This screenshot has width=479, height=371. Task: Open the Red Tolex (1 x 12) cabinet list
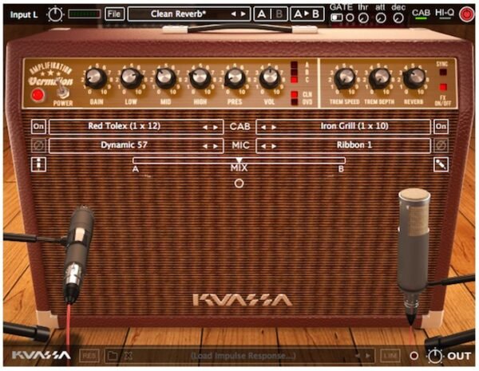(136, 127)
